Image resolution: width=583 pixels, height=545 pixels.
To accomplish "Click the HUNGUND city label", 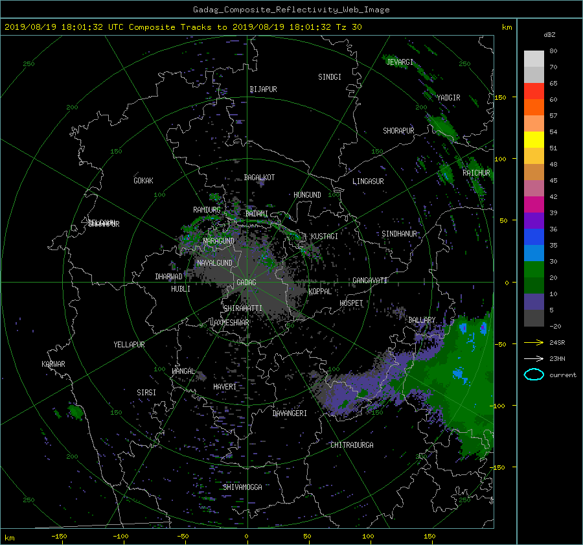I will (x=307, y=195).
